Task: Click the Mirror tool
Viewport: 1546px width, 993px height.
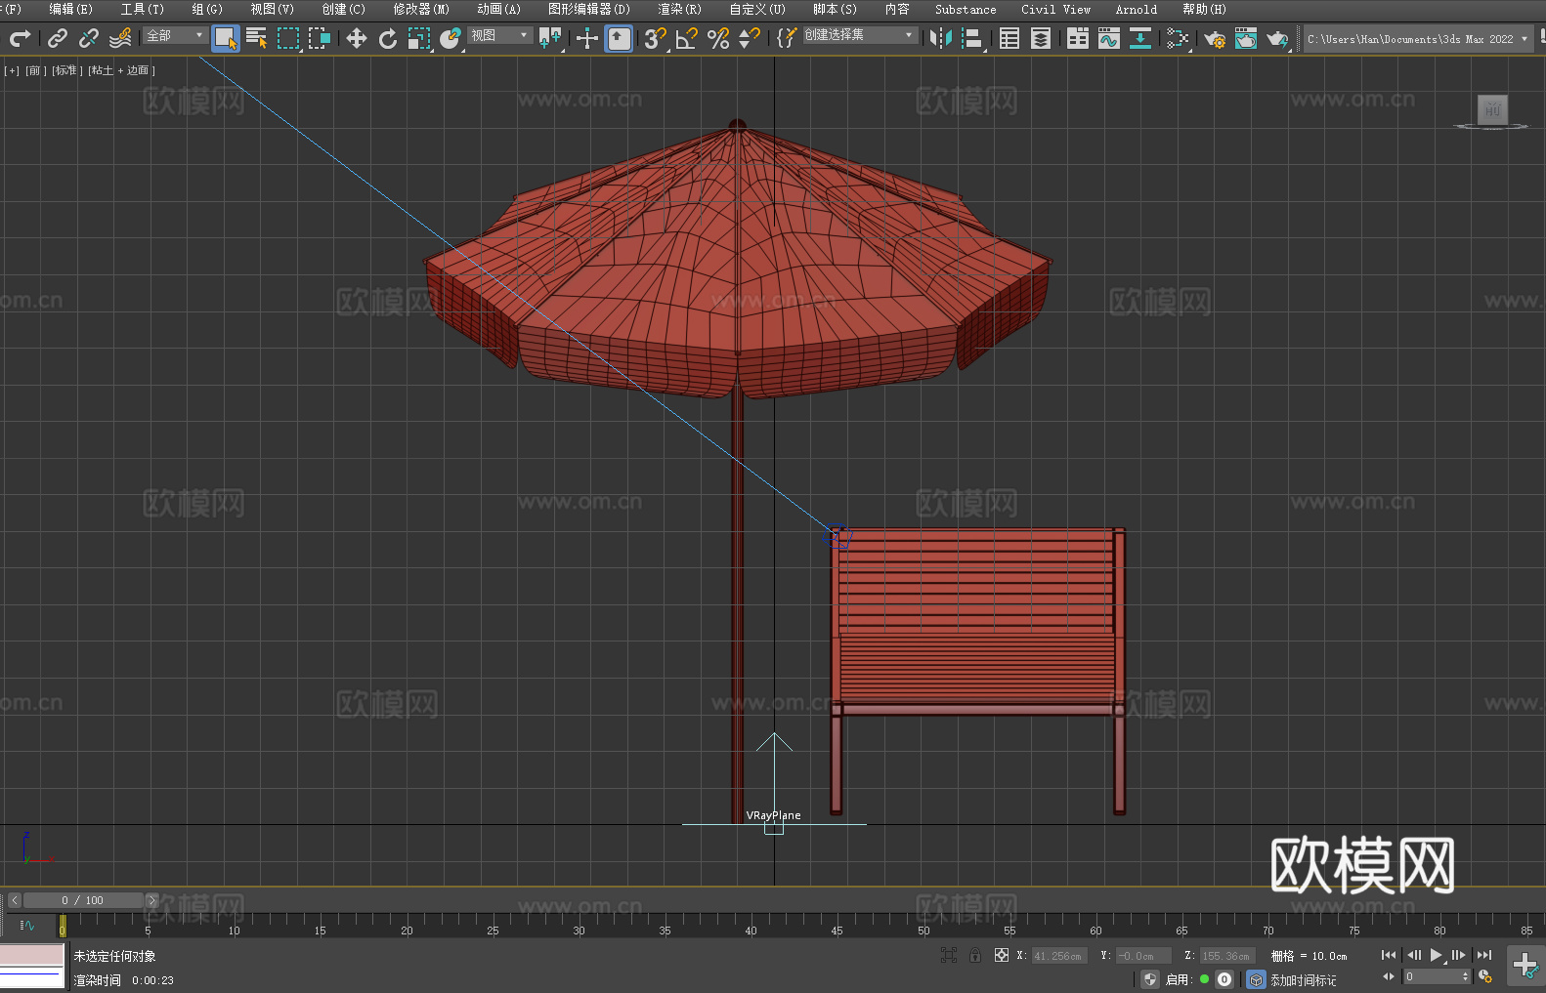Action: (x=941, y=38)
